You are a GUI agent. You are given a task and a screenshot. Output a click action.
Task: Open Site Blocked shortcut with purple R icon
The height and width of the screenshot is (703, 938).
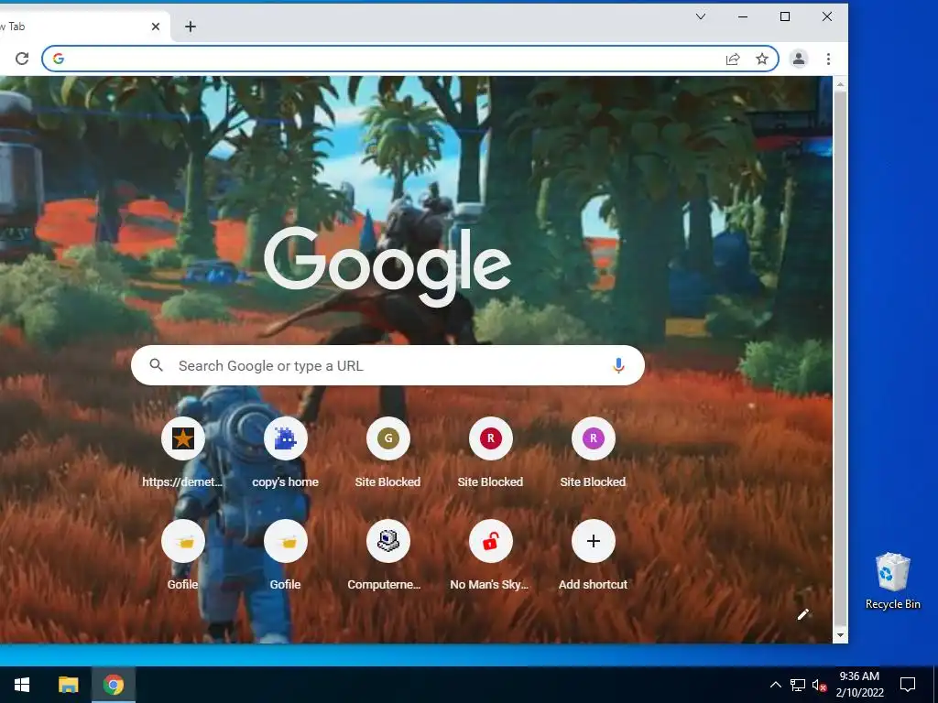pyautogui.click(x=593, y=453)
